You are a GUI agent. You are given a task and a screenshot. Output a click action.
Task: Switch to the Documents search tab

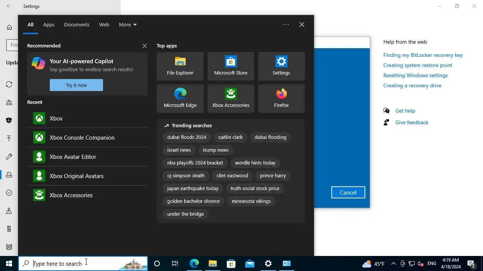pyautogui.click(x=77, y=24)
